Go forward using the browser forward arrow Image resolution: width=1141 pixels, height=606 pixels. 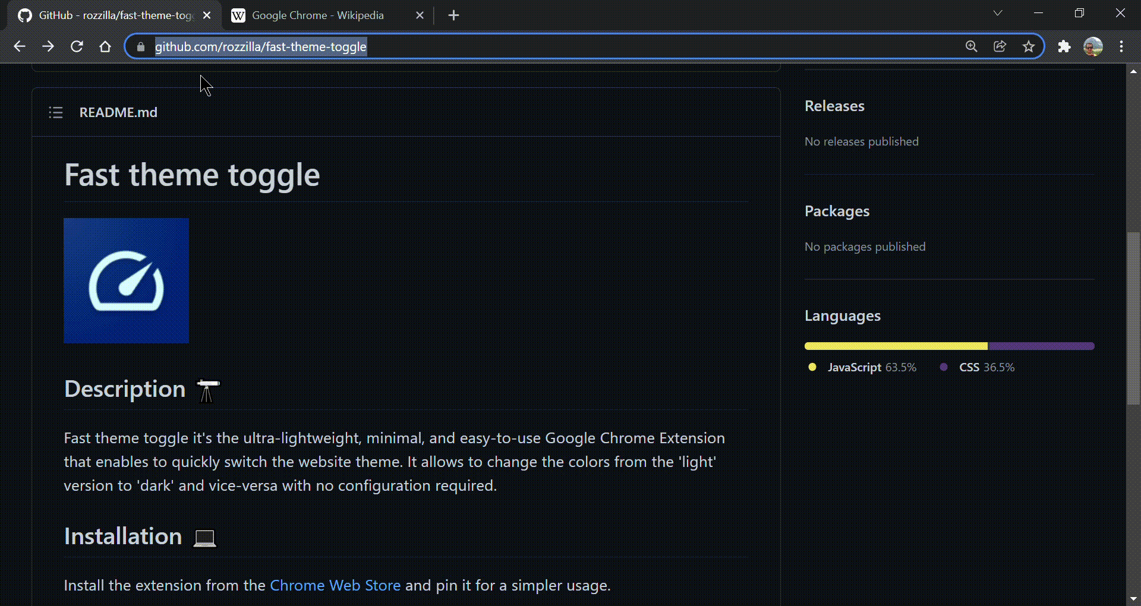click(x=48, y=46)
